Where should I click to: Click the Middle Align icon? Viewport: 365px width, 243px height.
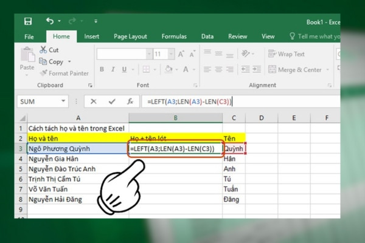click(218, 53)
